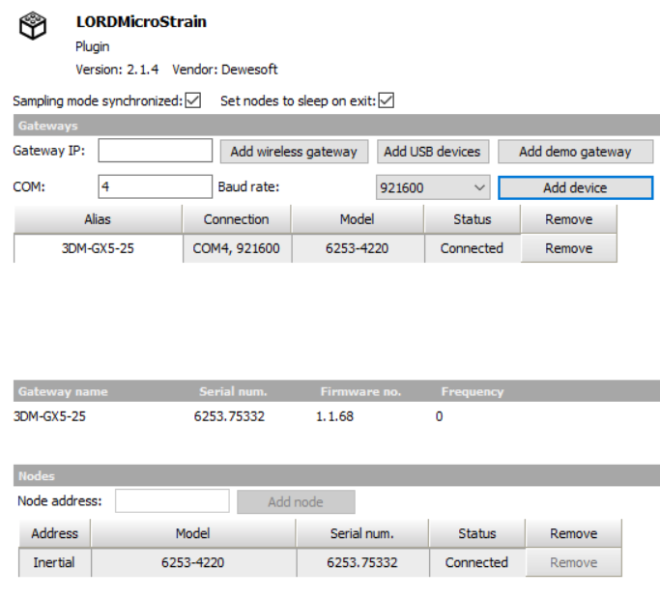
Task: Click the gateways Connection column header
Action: click(x=237, y=219)
